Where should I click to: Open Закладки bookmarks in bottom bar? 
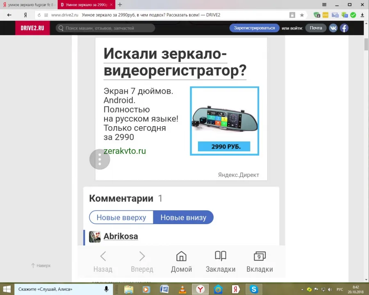pyautogui.click(x=221, y=262)
